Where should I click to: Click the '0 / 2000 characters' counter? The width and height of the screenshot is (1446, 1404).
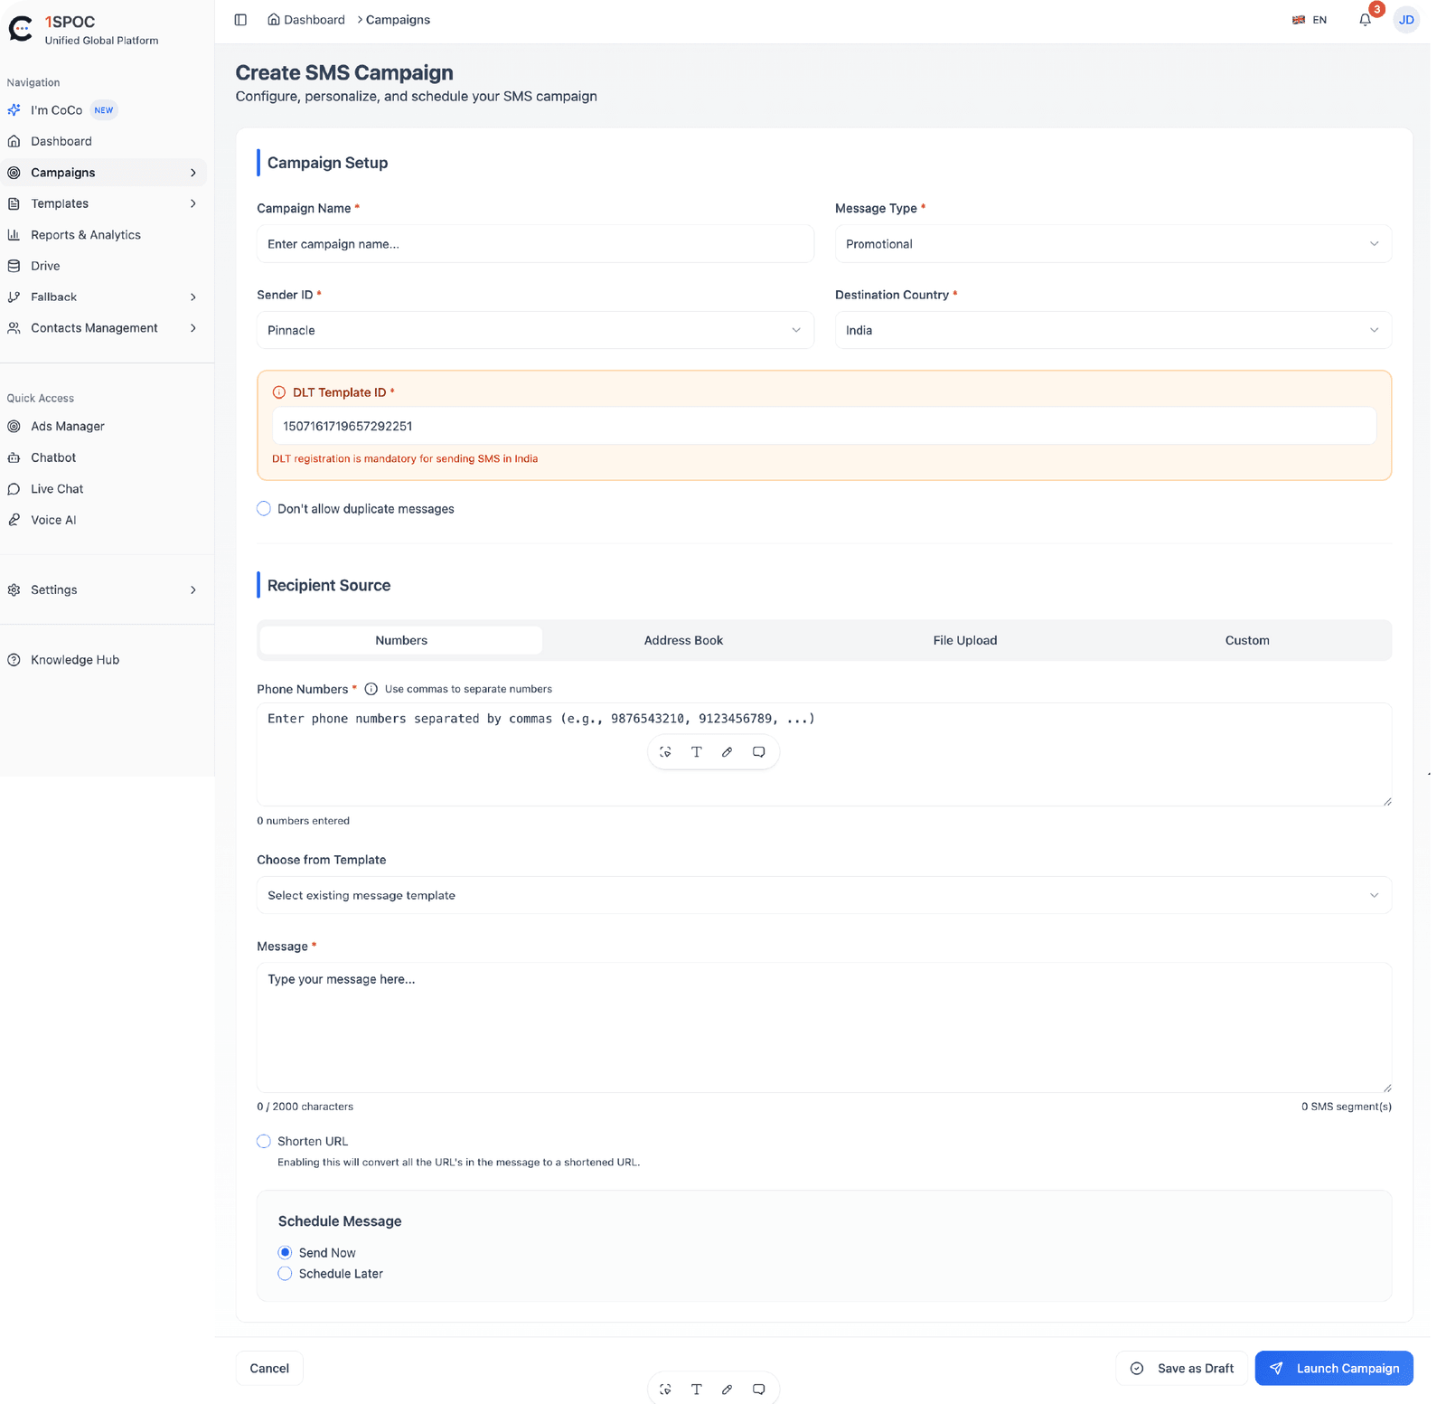coord(305,1107)
